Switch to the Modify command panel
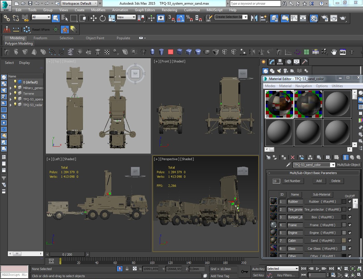This screenshot has height=279, width=363. pos(272,62)
